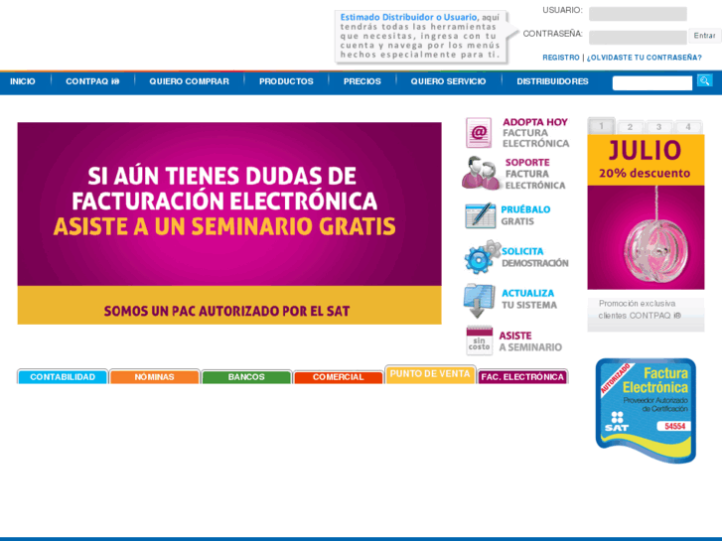
Task: Open the PRECIOS menu
Action: pos(361,81)
